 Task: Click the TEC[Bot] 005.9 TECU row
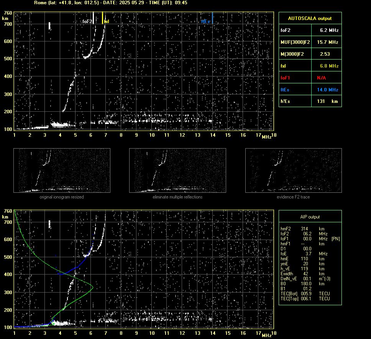[x=305, y=293]
